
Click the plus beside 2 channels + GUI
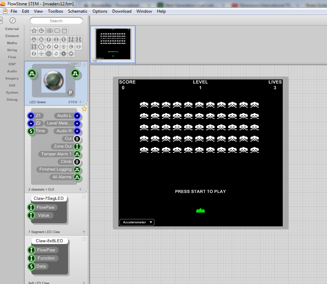pos(80,189)
